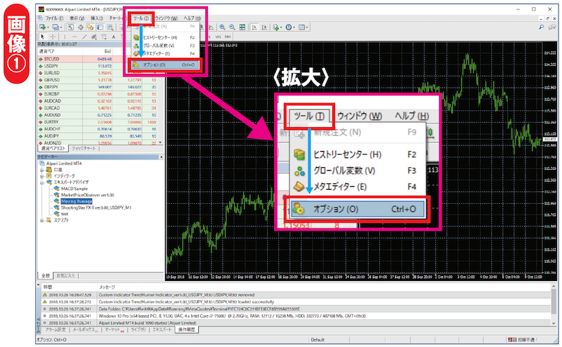
Task: Select the Trendline drawing tool
Action: click(x=84, y=37)
